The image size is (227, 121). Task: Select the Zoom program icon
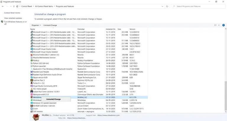click(32, 109)
